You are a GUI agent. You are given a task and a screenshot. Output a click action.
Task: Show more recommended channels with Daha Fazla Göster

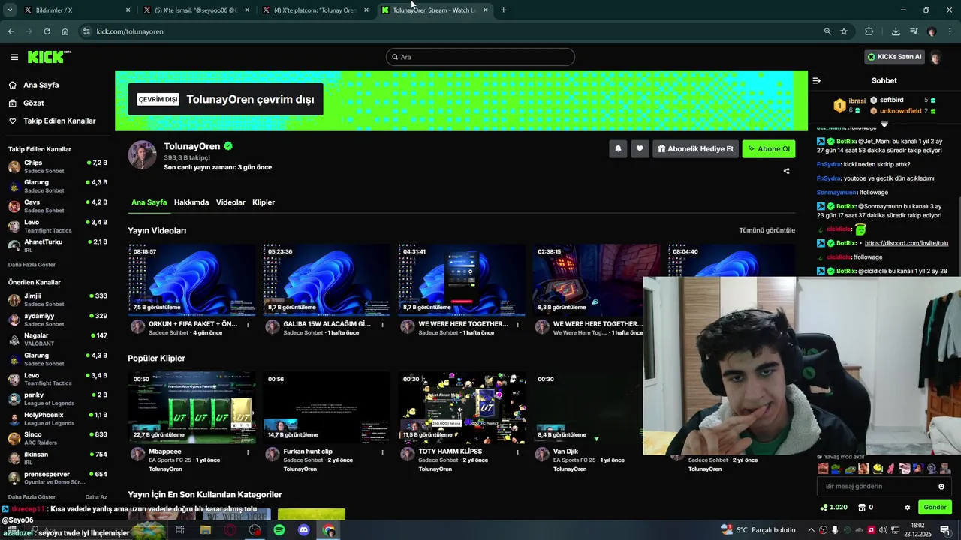(x=32, y=497)
